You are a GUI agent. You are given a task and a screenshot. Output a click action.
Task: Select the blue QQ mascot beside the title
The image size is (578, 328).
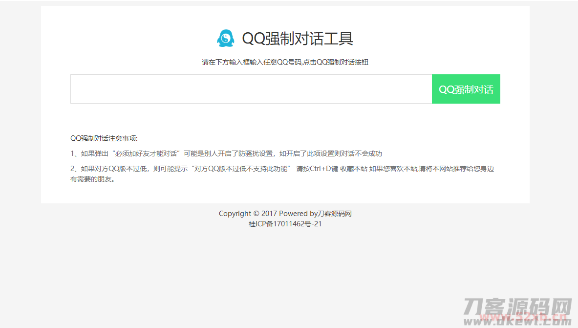225,38
